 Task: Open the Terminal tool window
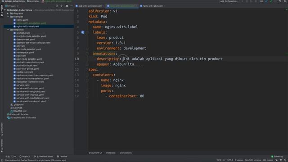point(62,157)
